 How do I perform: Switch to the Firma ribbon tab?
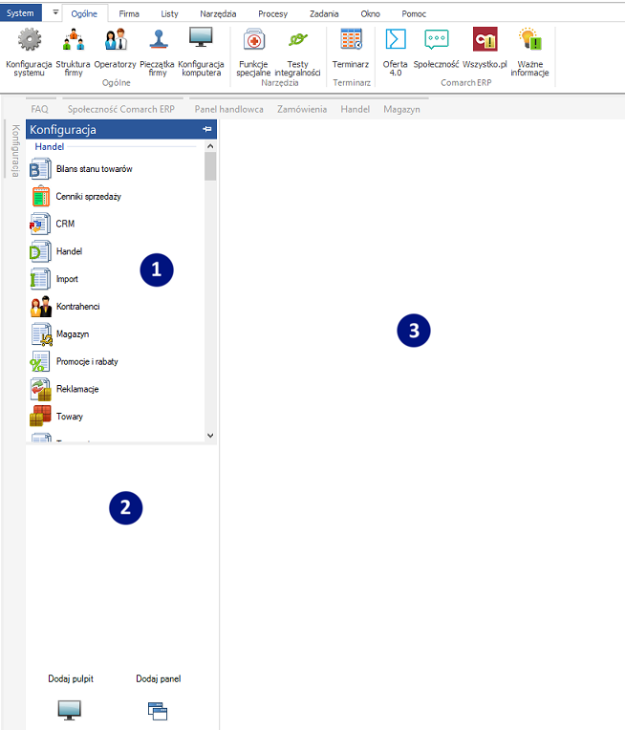pos(129,14)
